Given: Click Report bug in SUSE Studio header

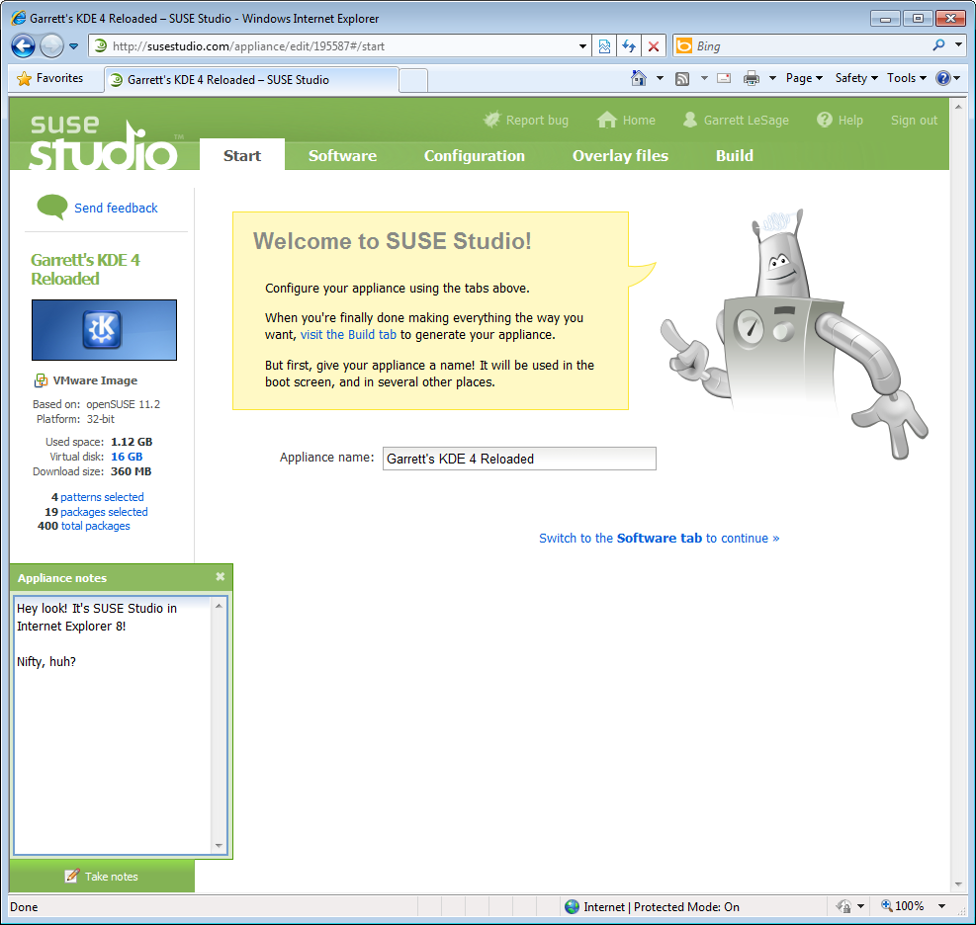Looking at the screenshot, I should point(527,120).
